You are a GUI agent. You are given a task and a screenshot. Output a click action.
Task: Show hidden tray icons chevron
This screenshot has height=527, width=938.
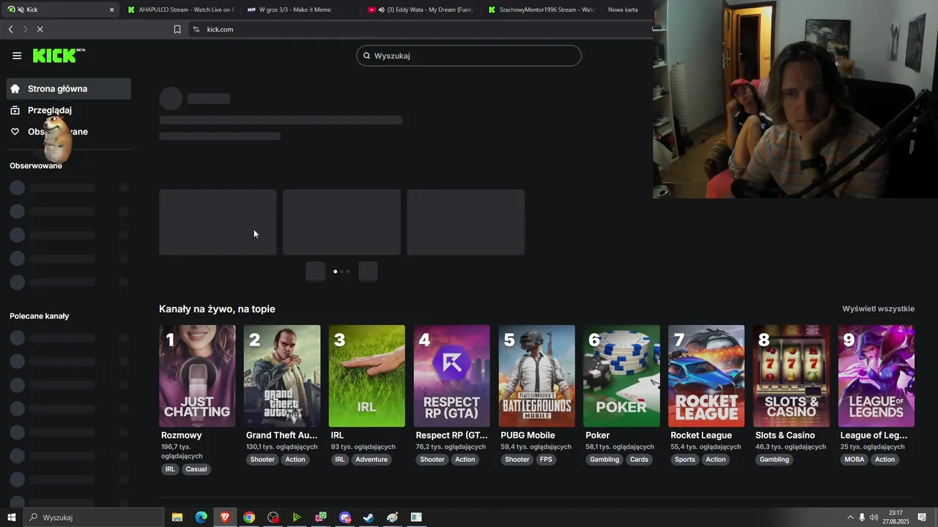850,517
